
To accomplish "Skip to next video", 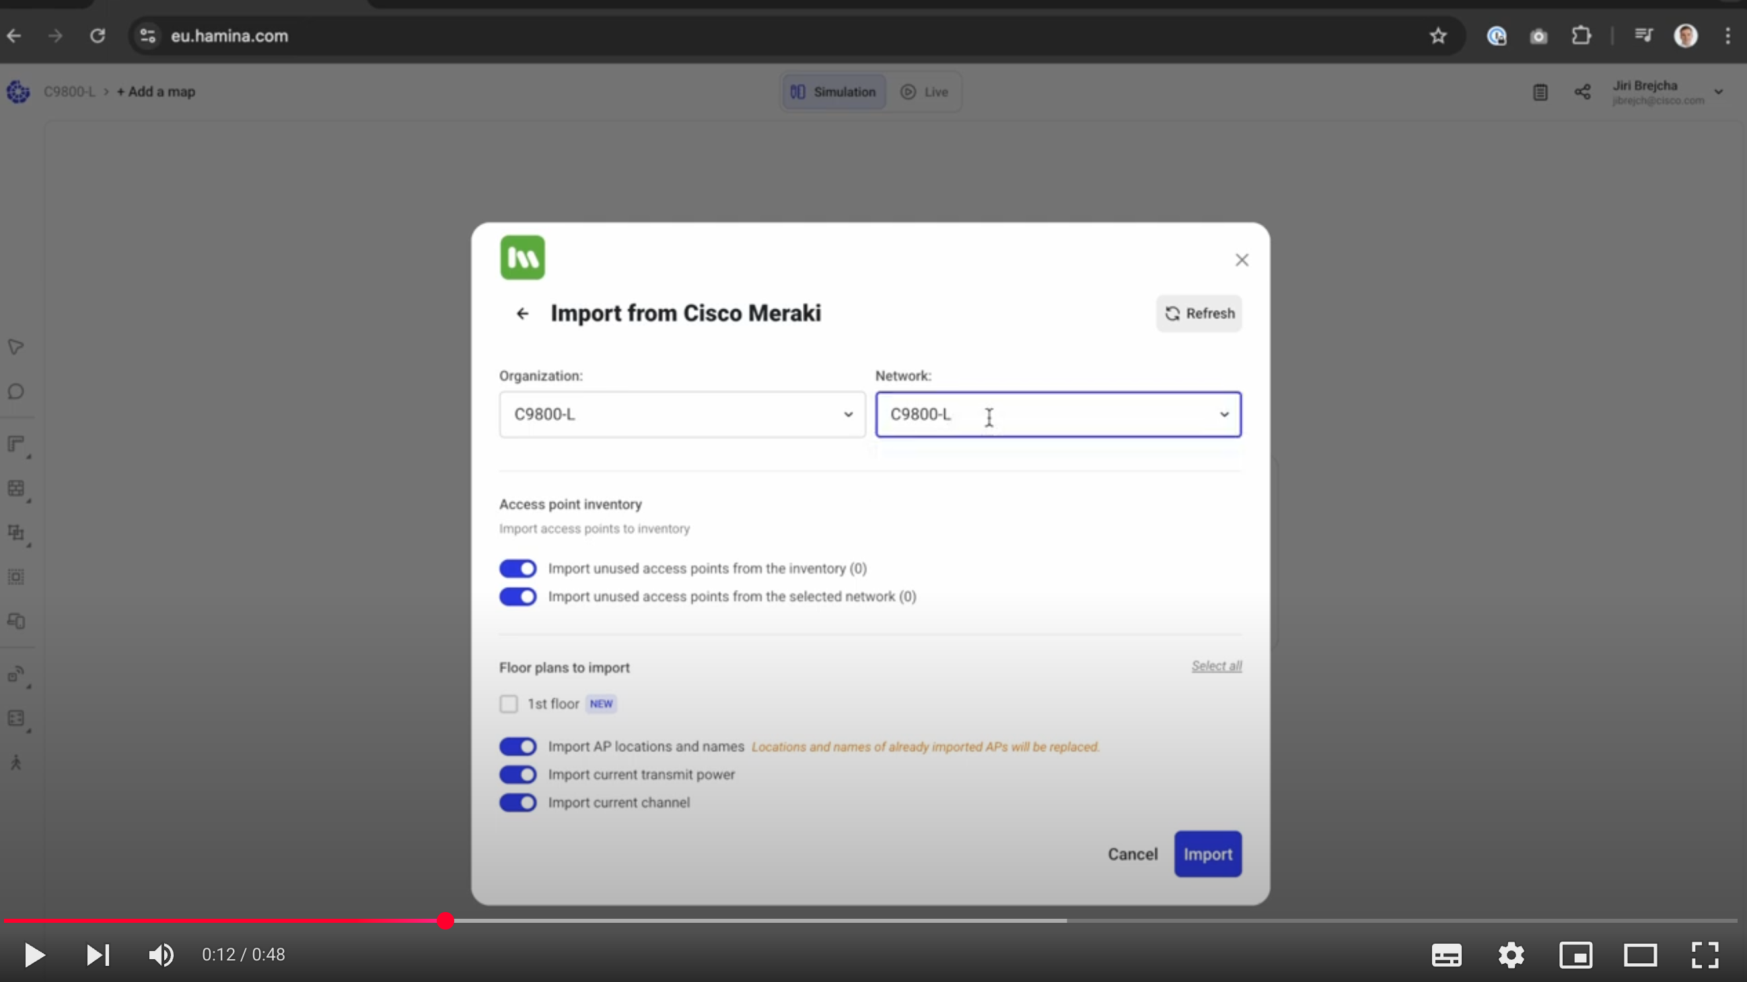I will click(98, 955).
